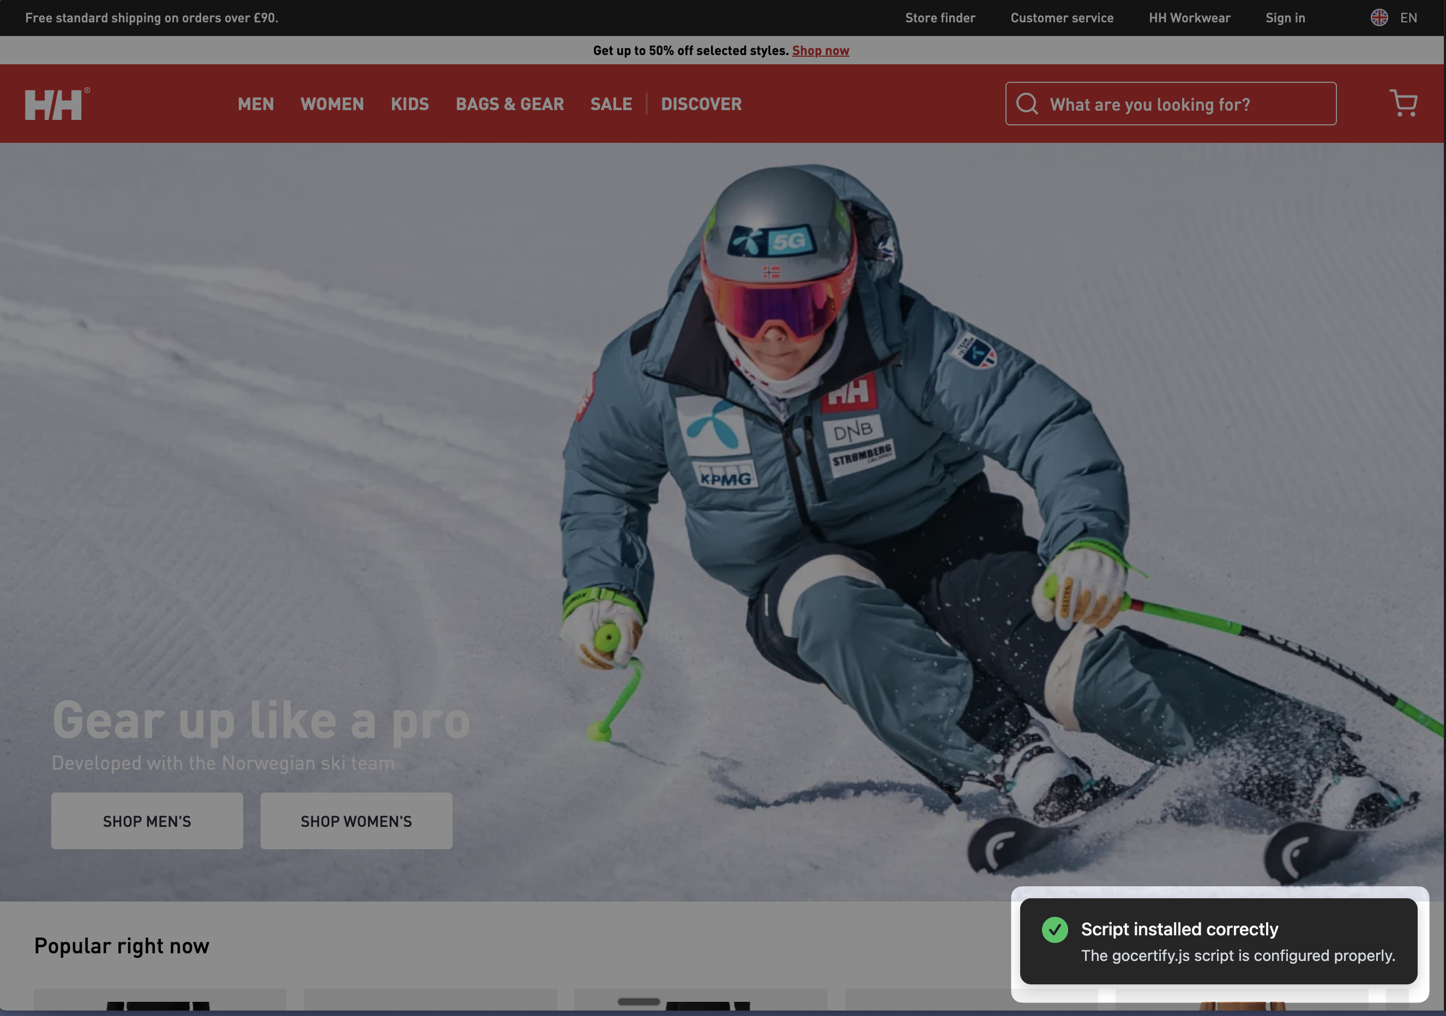Open the KIDS menu item
The height and width of the screenshot is (1016, 1446).
pyautogui.click(x=409, y=104)
